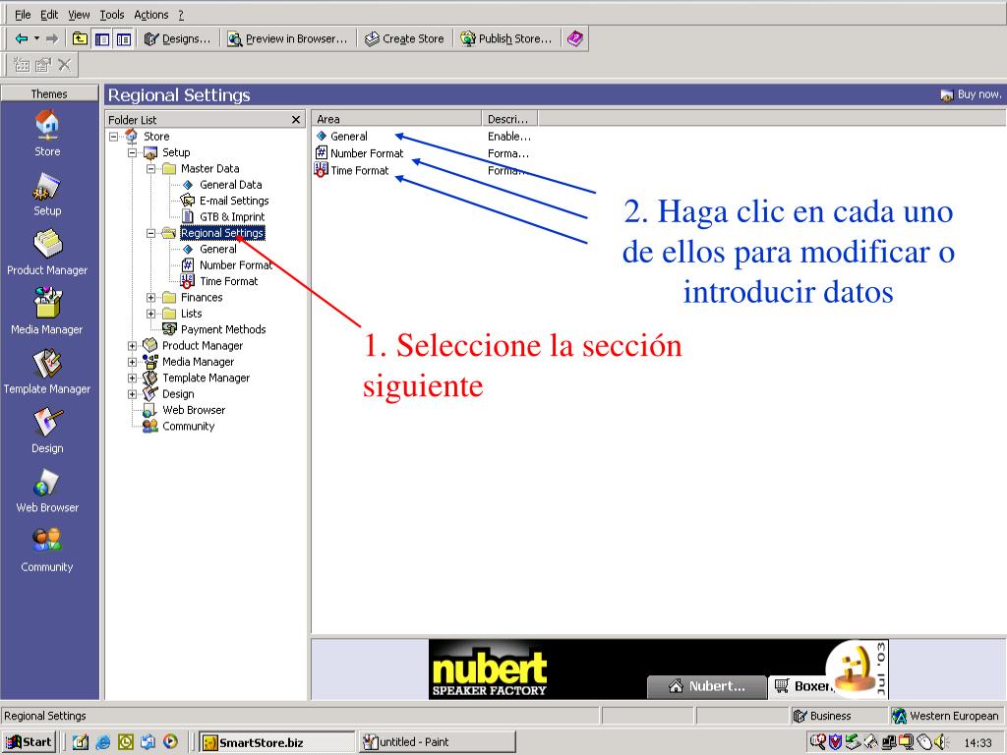Open Template Manager in Themes sidebar

(47, 372)
